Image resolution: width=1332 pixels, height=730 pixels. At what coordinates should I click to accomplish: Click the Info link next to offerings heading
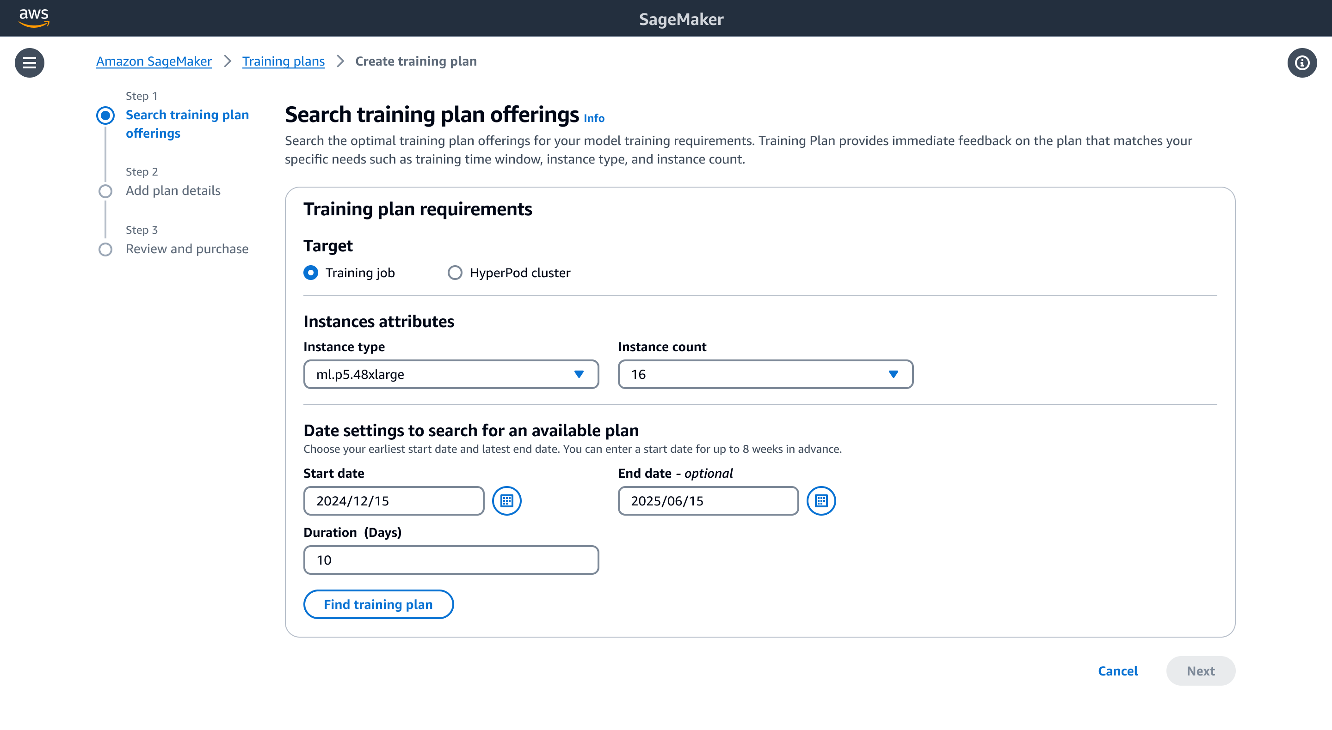pos(593,118)
